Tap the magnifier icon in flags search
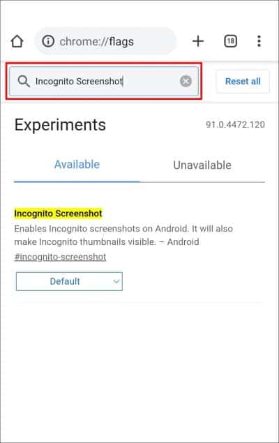The width and height of the screenshot is (279, 443). (24, 82)
